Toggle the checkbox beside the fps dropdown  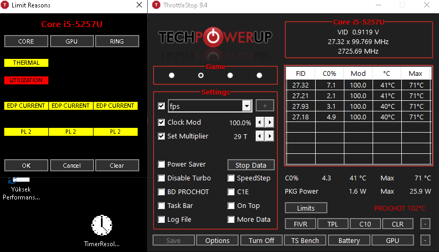[161, 106]
